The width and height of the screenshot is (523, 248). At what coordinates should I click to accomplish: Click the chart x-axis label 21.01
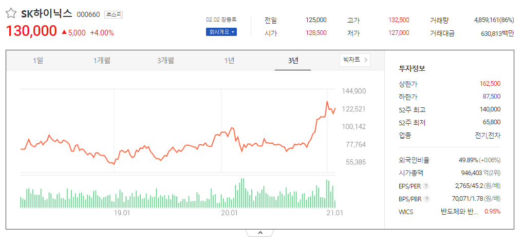[335, 213]
